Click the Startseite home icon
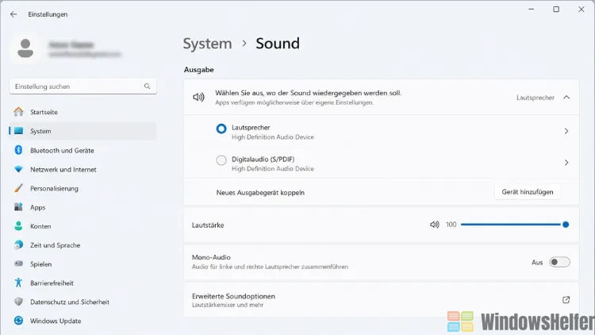Screen dimensions: 595x335 point(18,112)
